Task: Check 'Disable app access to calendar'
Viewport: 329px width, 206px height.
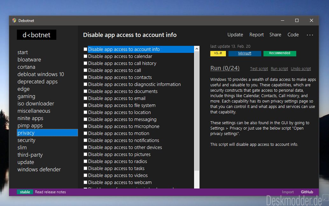Action: (85, 56)
